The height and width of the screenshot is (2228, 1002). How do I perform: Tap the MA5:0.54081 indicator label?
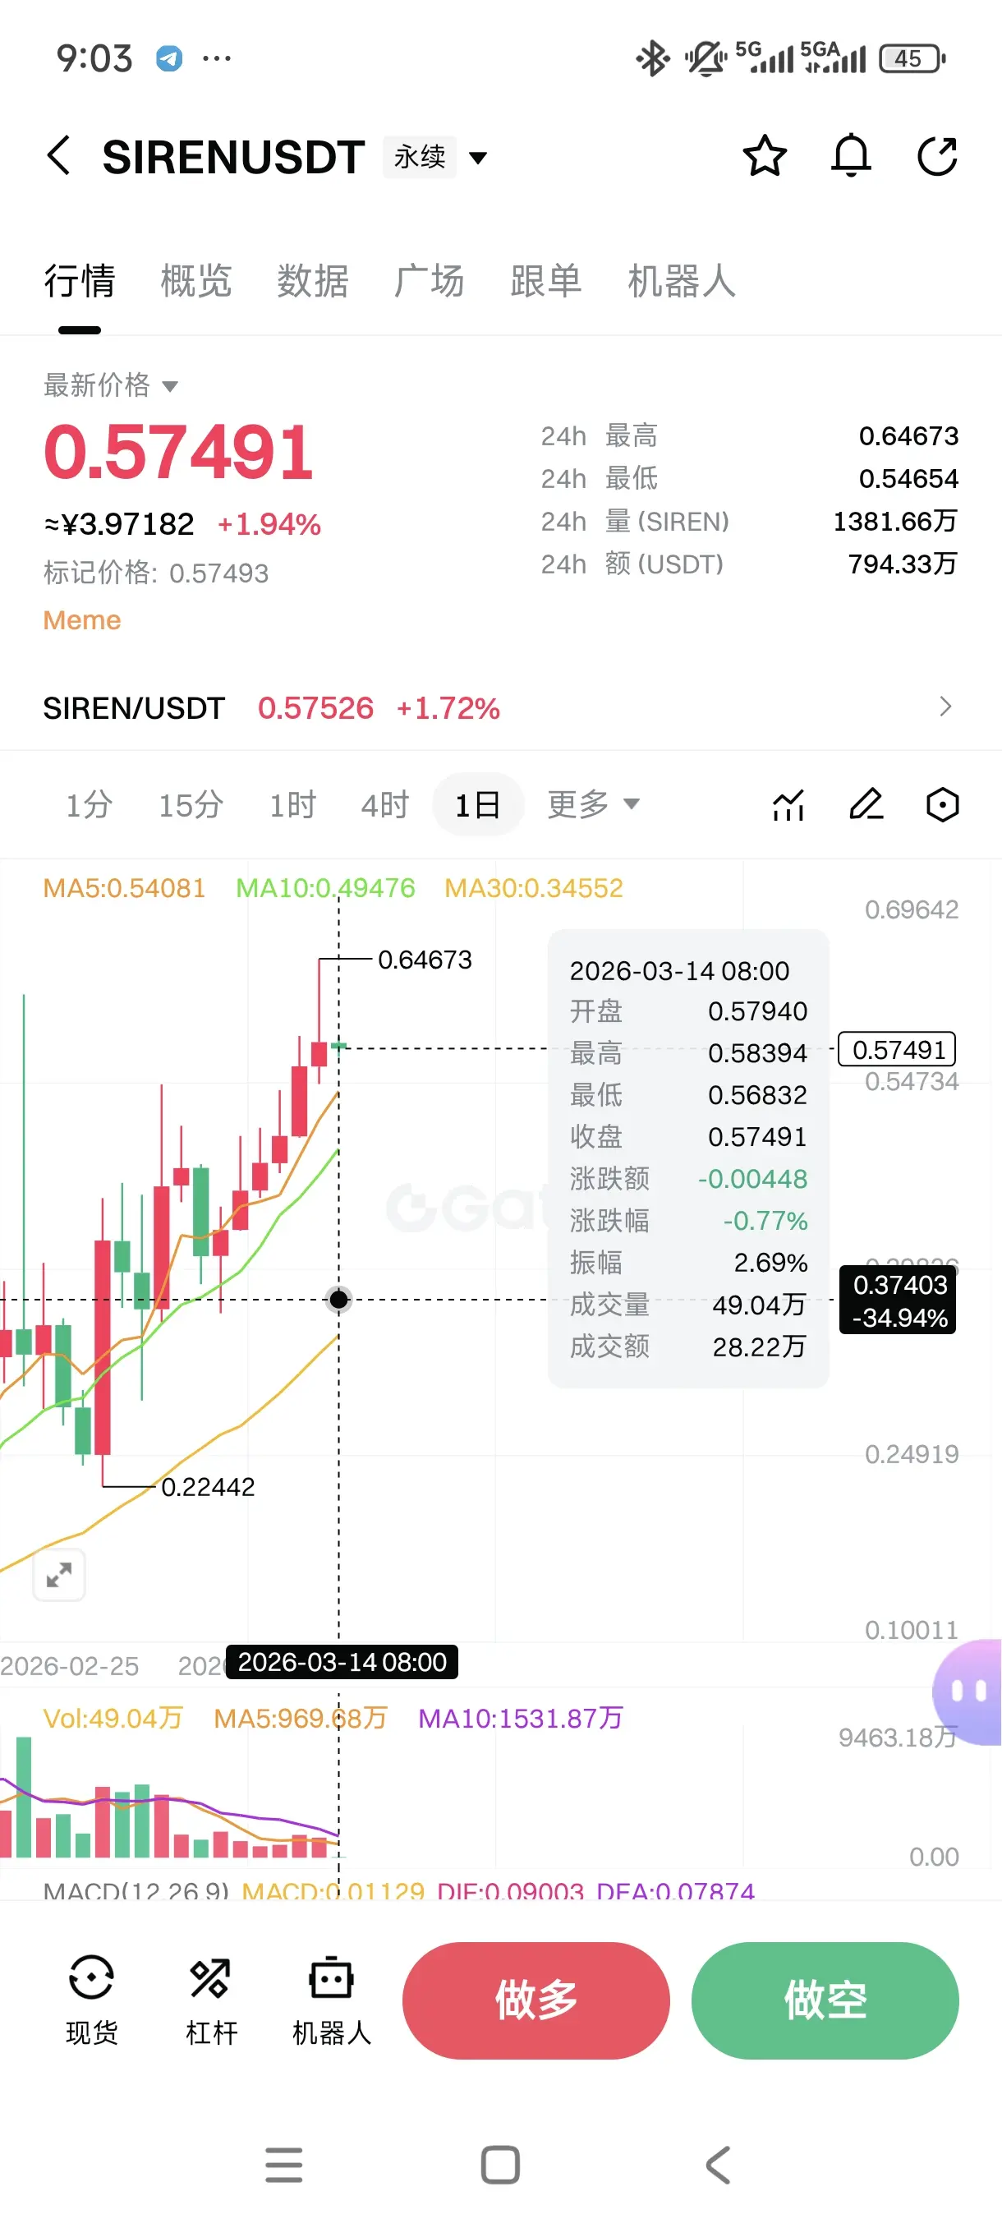[x=125, y=887]
